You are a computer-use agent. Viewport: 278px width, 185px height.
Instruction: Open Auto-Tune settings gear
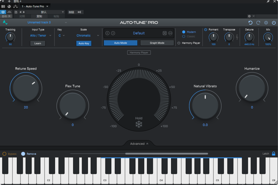click(x=266, y=23)
